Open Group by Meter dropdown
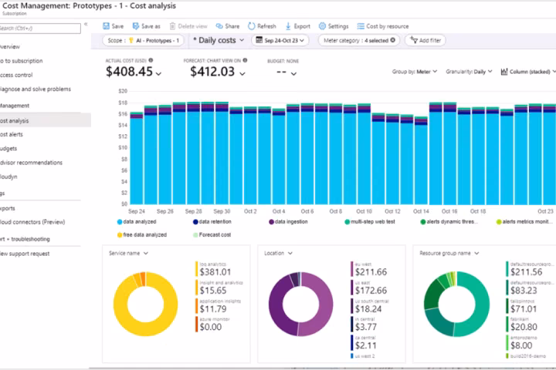This screenshot has height=370, width=556. click(415, 72)
